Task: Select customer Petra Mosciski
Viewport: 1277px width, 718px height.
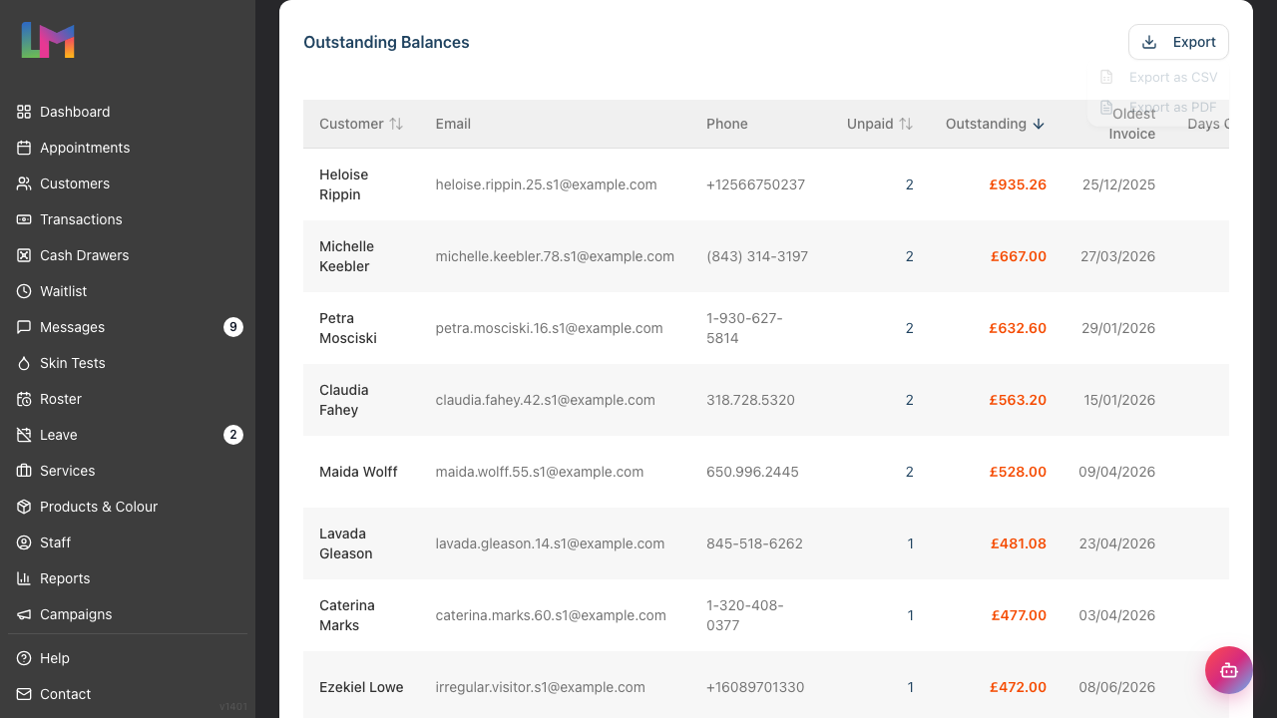Action: coord(348,328)
